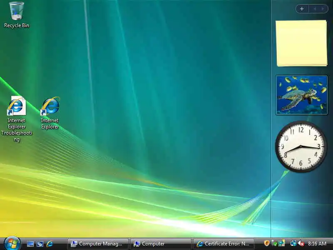Click Switch Between Windows quick launch icon
Viewport: 333px width, 250px height.
coord(40,244)
